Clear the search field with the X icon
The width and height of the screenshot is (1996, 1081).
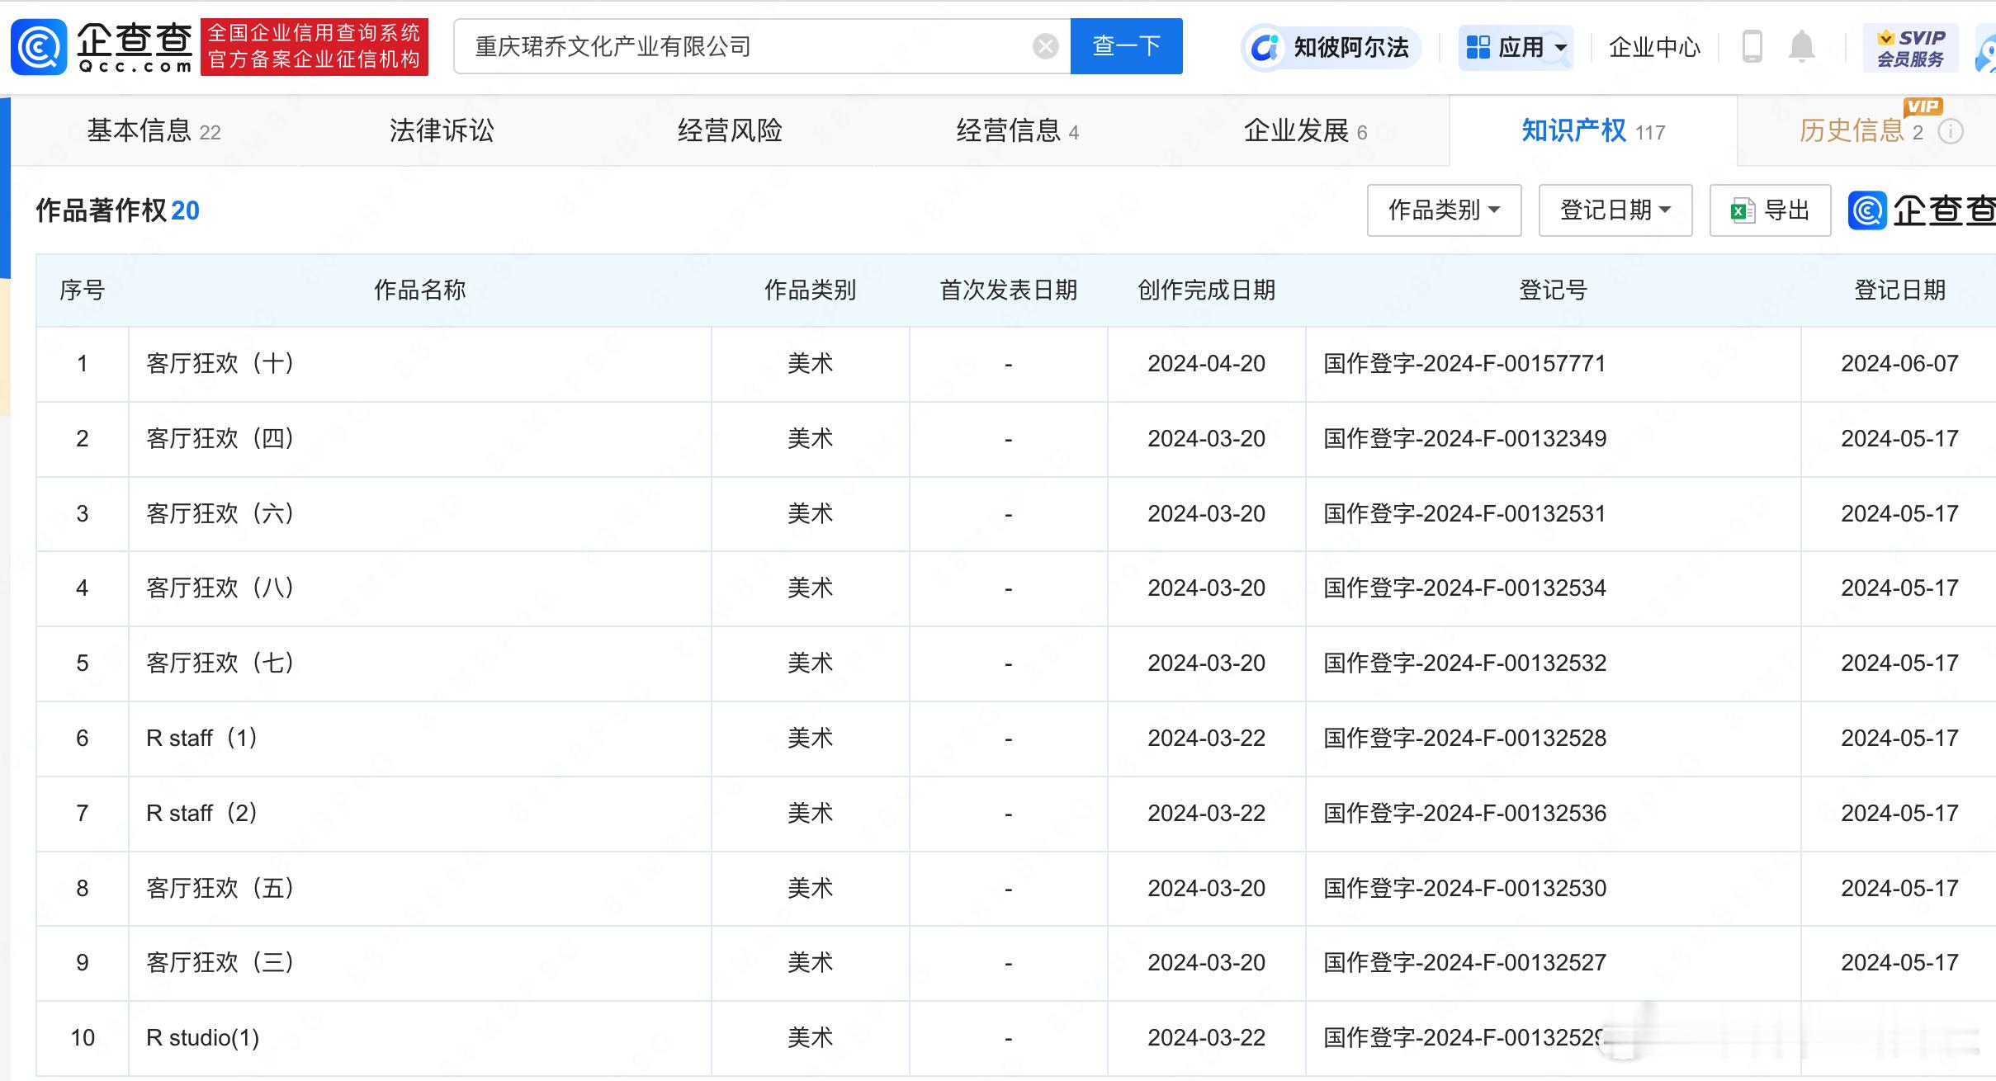[1045, 46]
